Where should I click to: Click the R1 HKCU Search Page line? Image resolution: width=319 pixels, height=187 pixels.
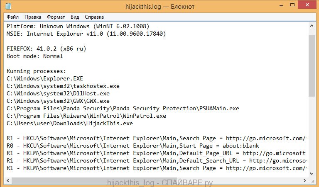tap(156, 138)
